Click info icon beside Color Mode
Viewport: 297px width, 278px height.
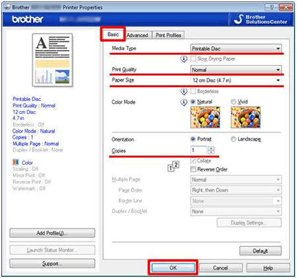183,102
